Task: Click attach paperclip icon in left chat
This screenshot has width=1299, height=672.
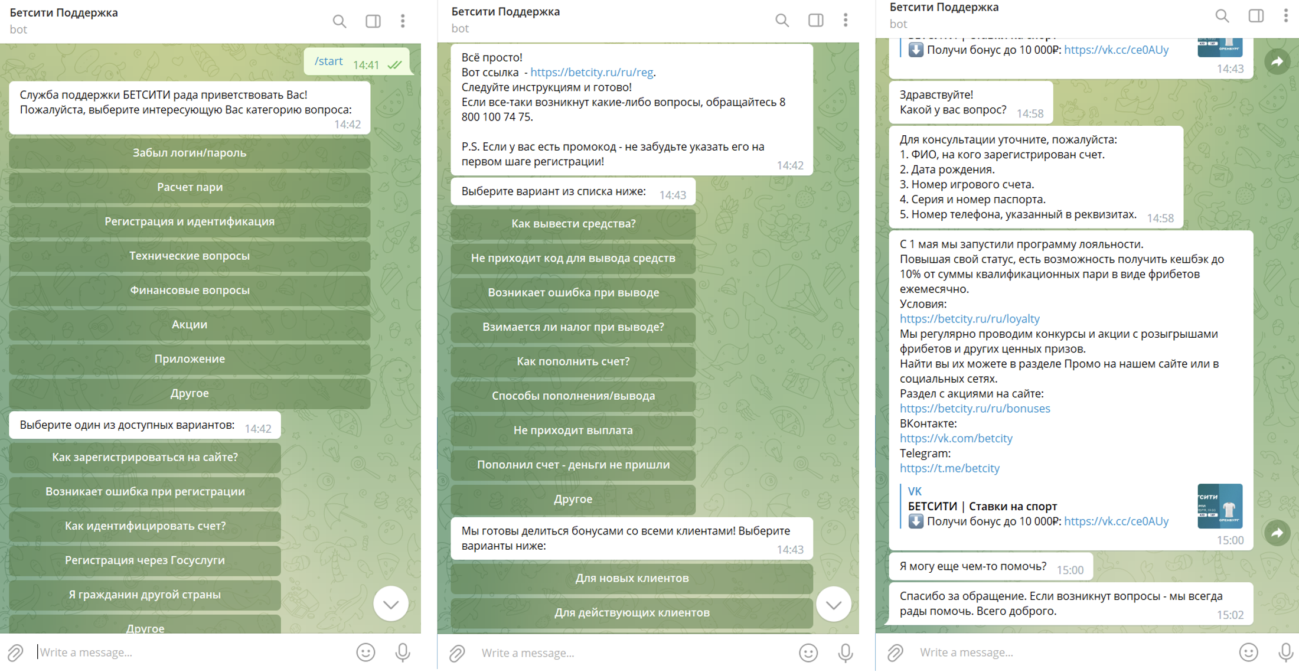Action: tap(15, 653)
